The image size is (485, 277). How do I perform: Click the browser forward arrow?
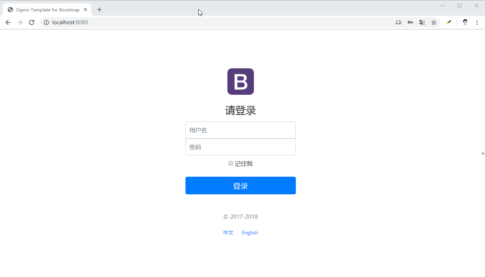coord(20,22)
